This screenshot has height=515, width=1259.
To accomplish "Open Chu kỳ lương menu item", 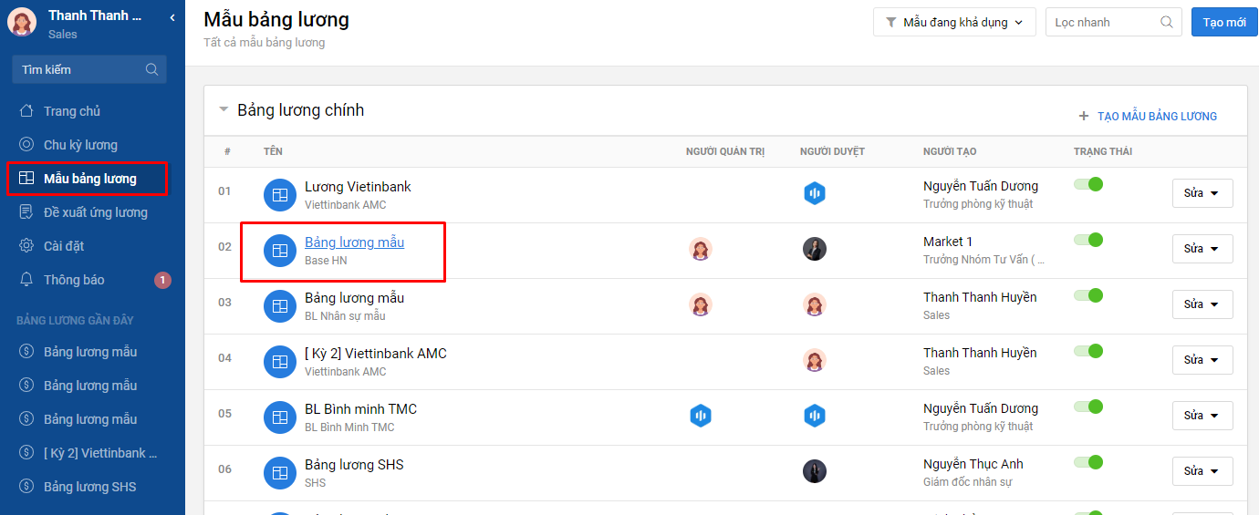I will [80, 145].
